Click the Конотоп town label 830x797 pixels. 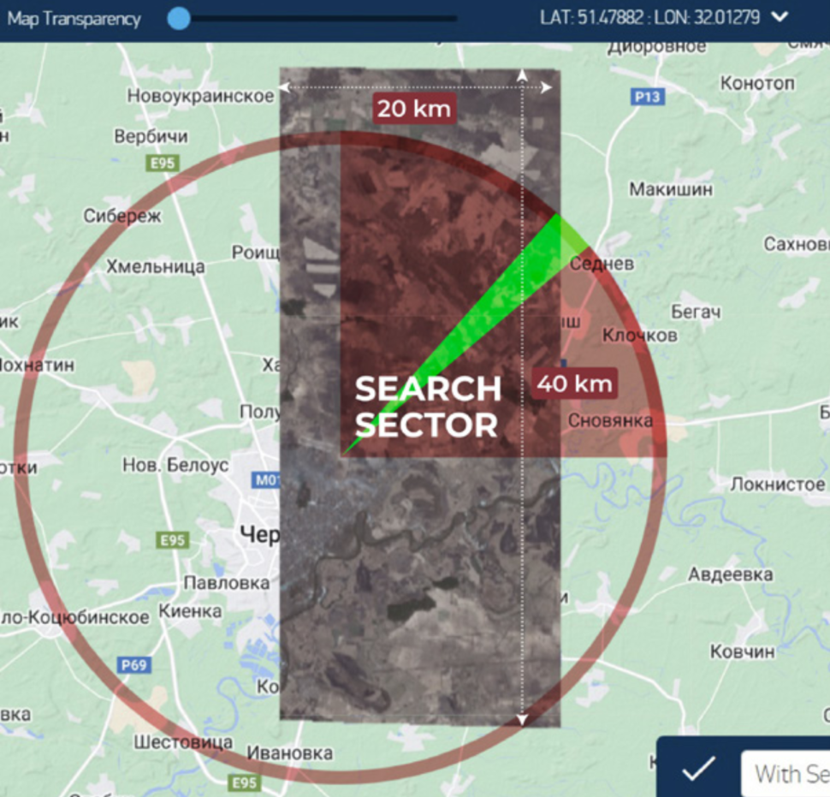pyautogui.click(x=757, y=84)
